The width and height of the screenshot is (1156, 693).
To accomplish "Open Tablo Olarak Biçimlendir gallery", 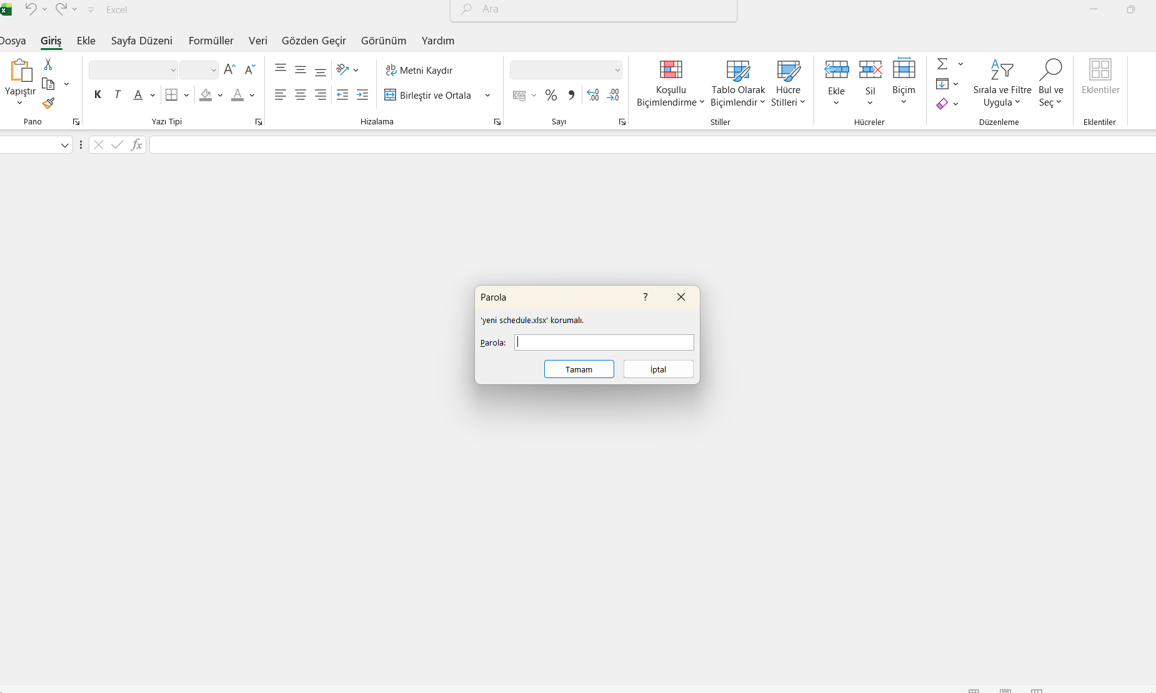I will (738, 84).
